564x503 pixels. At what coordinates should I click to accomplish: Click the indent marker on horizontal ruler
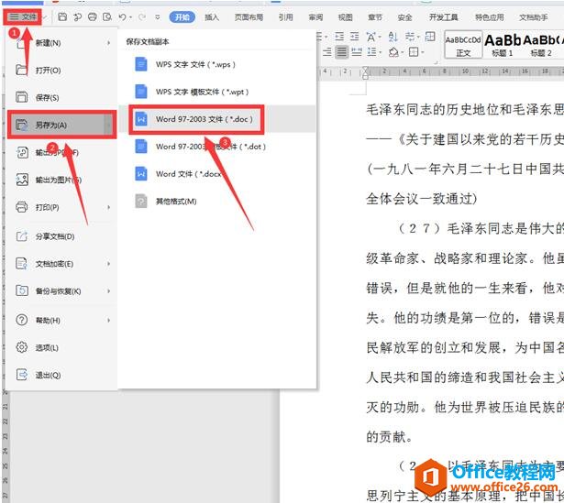pos(365,72)
